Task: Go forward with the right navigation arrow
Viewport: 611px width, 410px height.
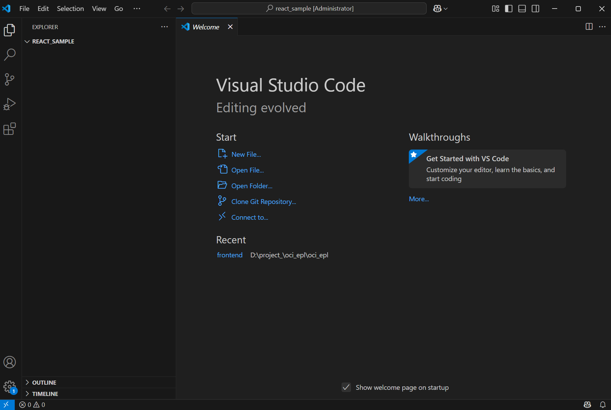Action: (x=181, y=9)
